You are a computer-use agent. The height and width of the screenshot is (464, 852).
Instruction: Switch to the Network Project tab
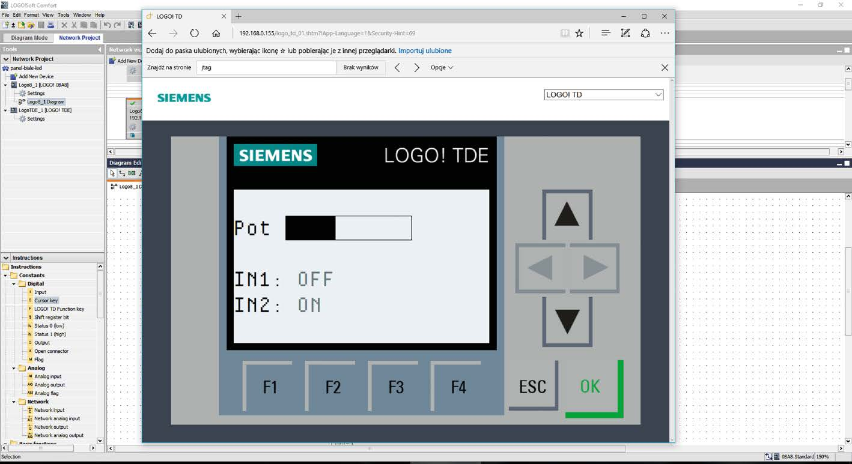point(79,38)
